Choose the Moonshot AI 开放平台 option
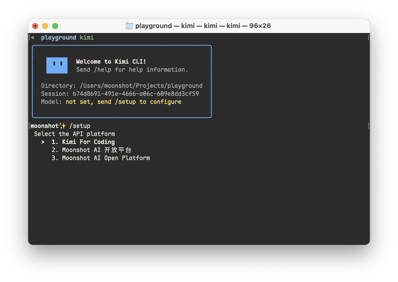The image size is (398, 282). coord(92,150)
